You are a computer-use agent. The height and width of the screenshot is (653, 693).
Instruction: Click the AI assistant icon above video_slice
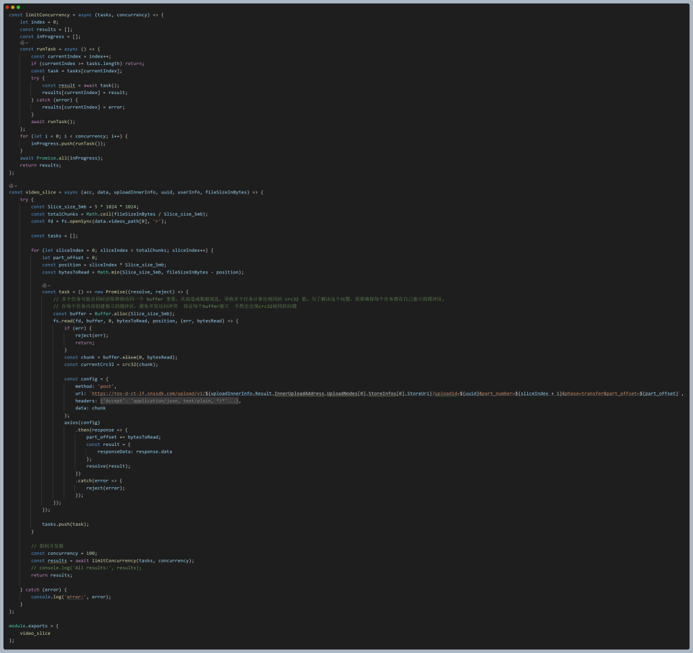12,185
